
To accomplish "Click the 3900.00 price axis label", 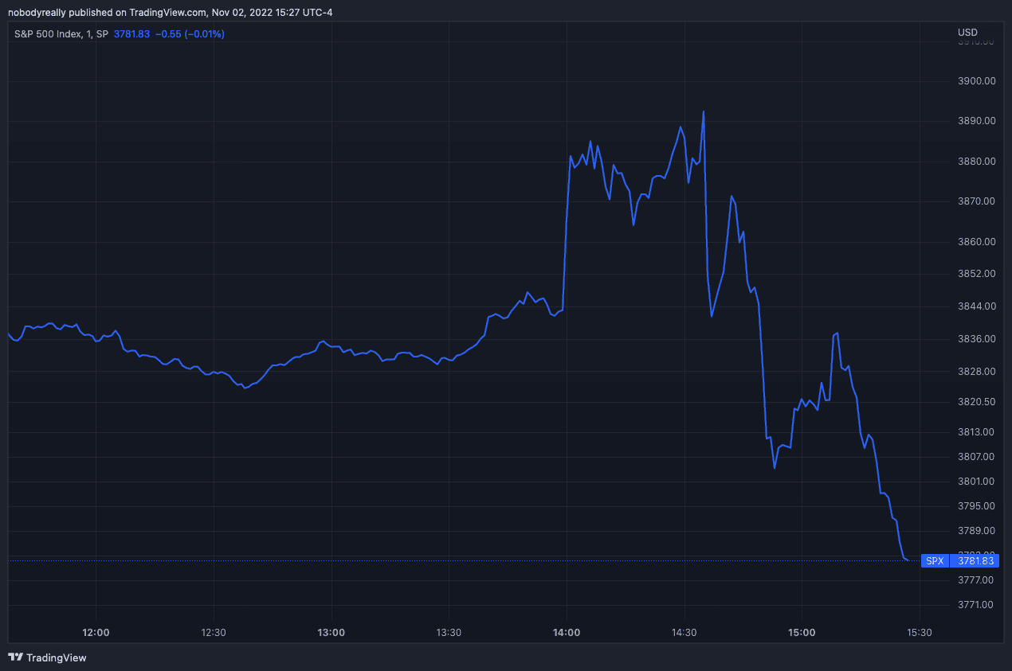I will [x=976, y=80].
